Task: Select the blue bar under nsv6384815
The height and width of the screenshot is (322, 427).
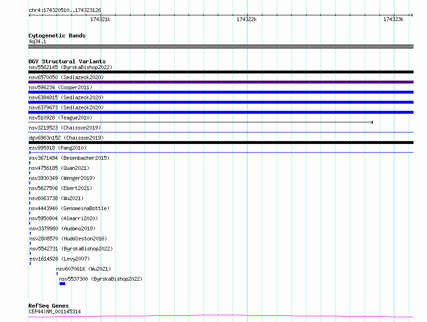Action: pyautogui.click(x=221, y=102)
